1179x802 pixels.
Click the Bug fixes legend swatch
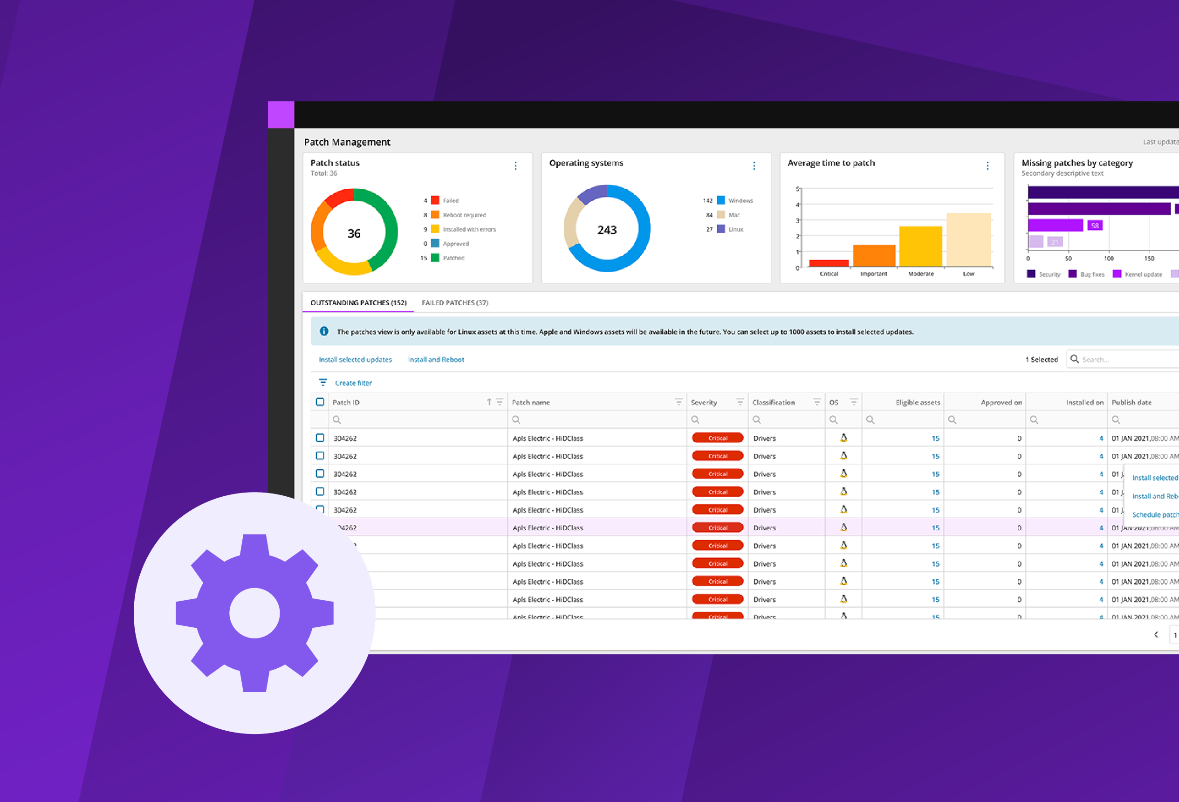tap(1072, 274)
